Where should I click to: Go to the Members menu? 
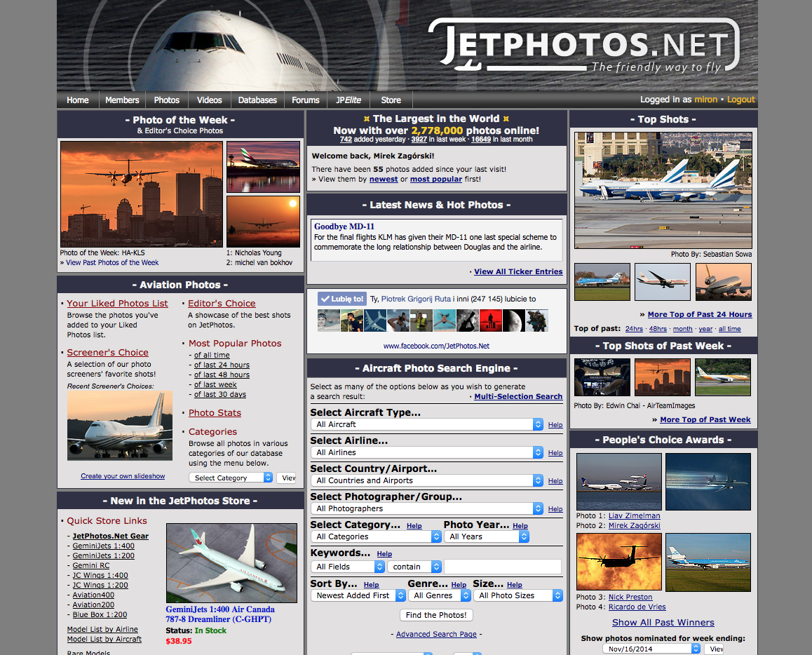pyautogui.click(x=122, y=100)
